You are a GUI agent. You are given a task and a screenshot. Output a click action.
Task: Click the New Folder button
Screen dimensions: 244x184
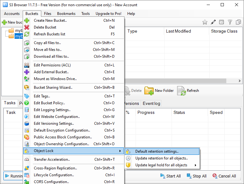point(159,91)
